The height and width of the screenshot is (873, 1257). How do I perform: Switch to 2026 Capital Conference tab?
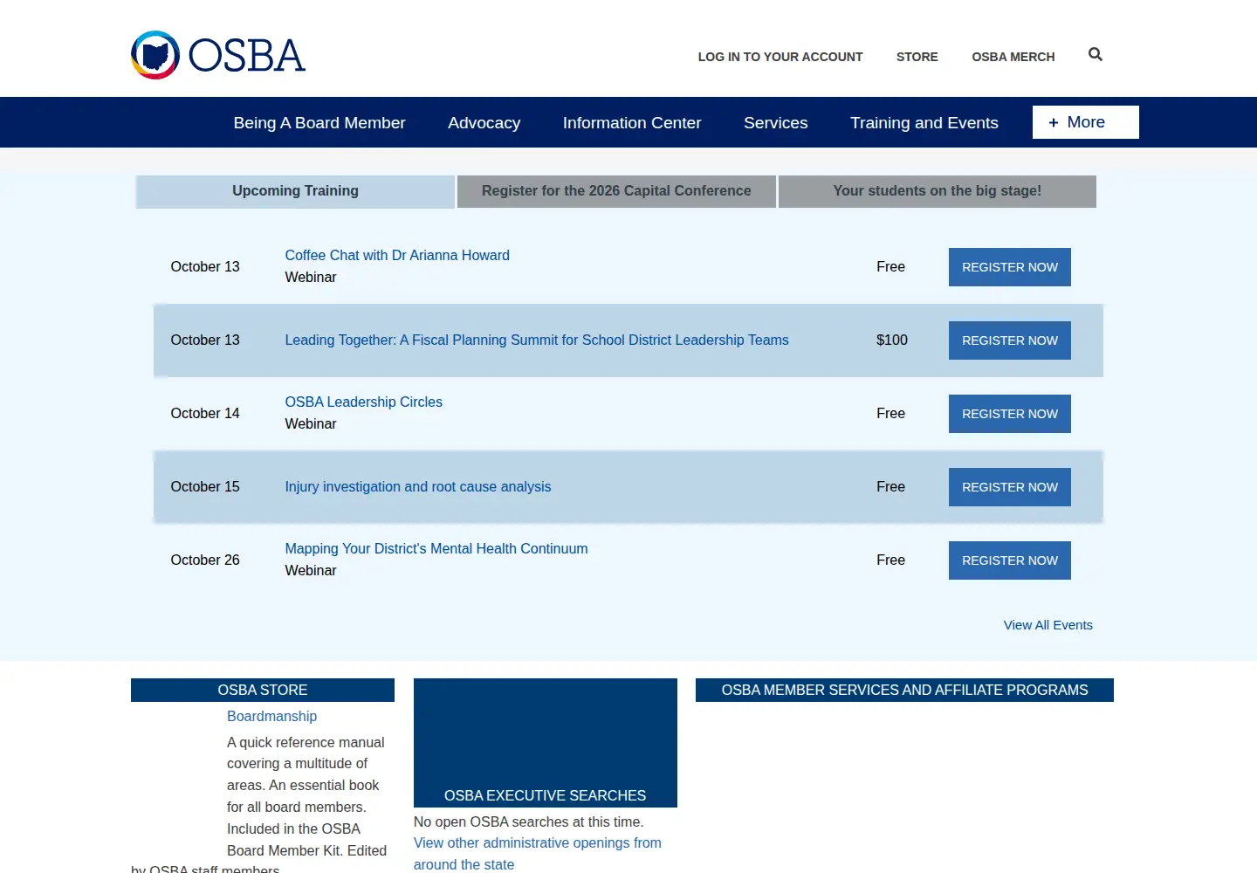pos(616,191)
